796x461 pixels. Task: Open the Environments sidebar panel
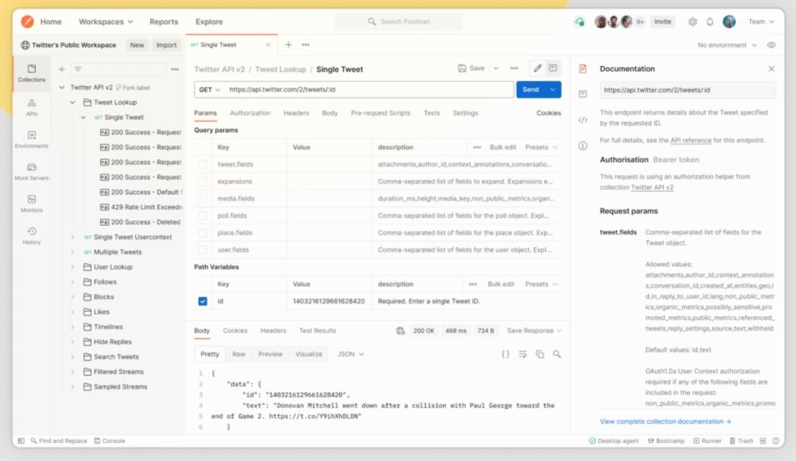pos(31,140)
